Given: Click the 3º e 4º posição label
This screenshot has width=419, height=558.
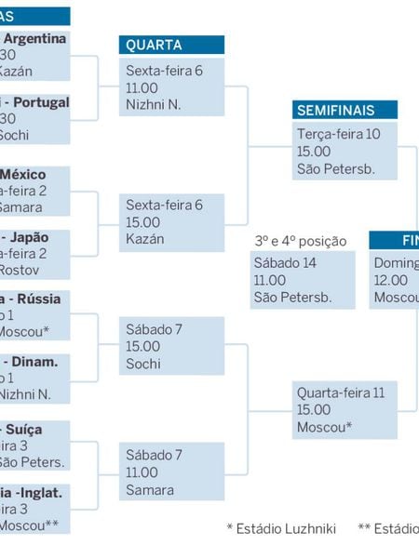Looking at the screenshot, I should (301, 241).
